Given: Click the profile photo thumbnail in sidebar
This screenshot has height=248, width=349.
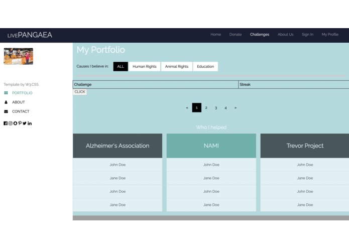Looking at the screenshot, I should [x=19, y=56].
